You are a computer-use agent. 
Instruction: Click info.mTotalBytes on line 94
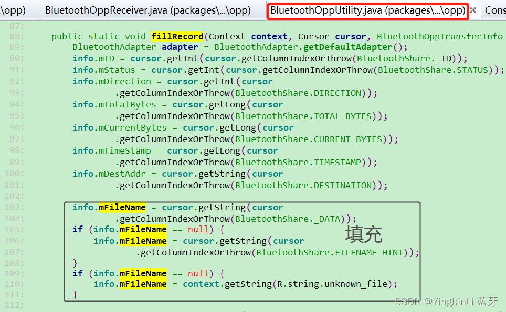[x=114, y=105]
